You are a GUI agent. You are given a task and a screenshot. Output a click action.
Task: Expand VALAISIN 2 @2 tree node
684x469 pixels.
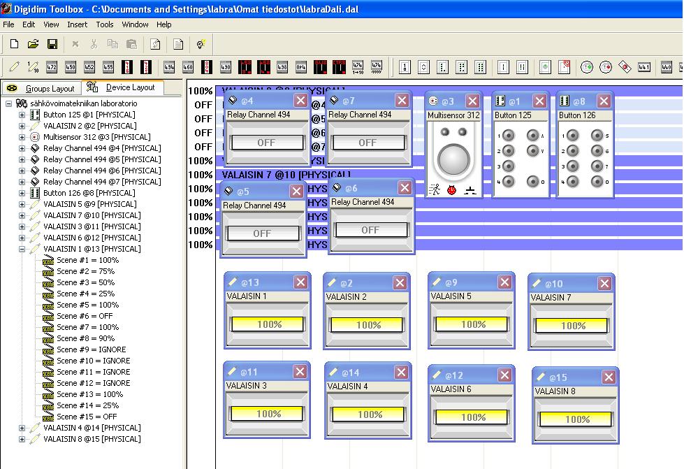click(x=22, y=126)
